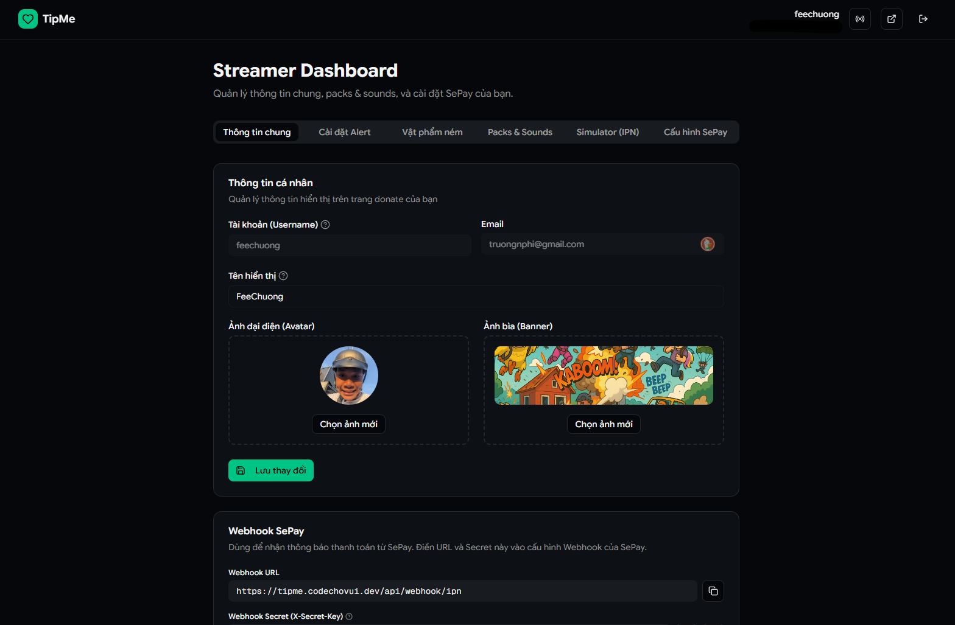
Task: Click the Tên hiển thị input field
Action: [x=476, y=296]
